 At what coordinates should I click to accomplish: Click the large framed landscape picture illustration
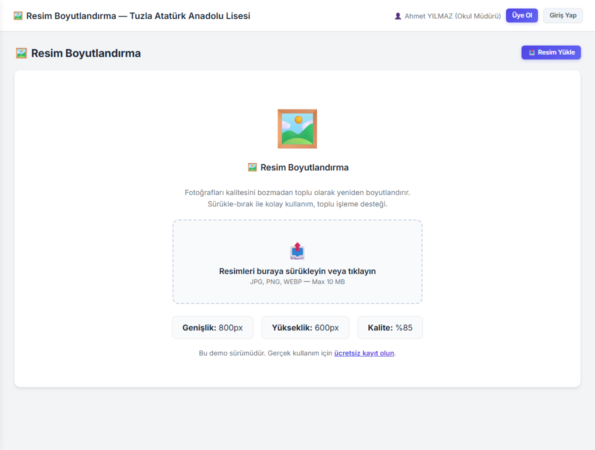pos(297,128)
